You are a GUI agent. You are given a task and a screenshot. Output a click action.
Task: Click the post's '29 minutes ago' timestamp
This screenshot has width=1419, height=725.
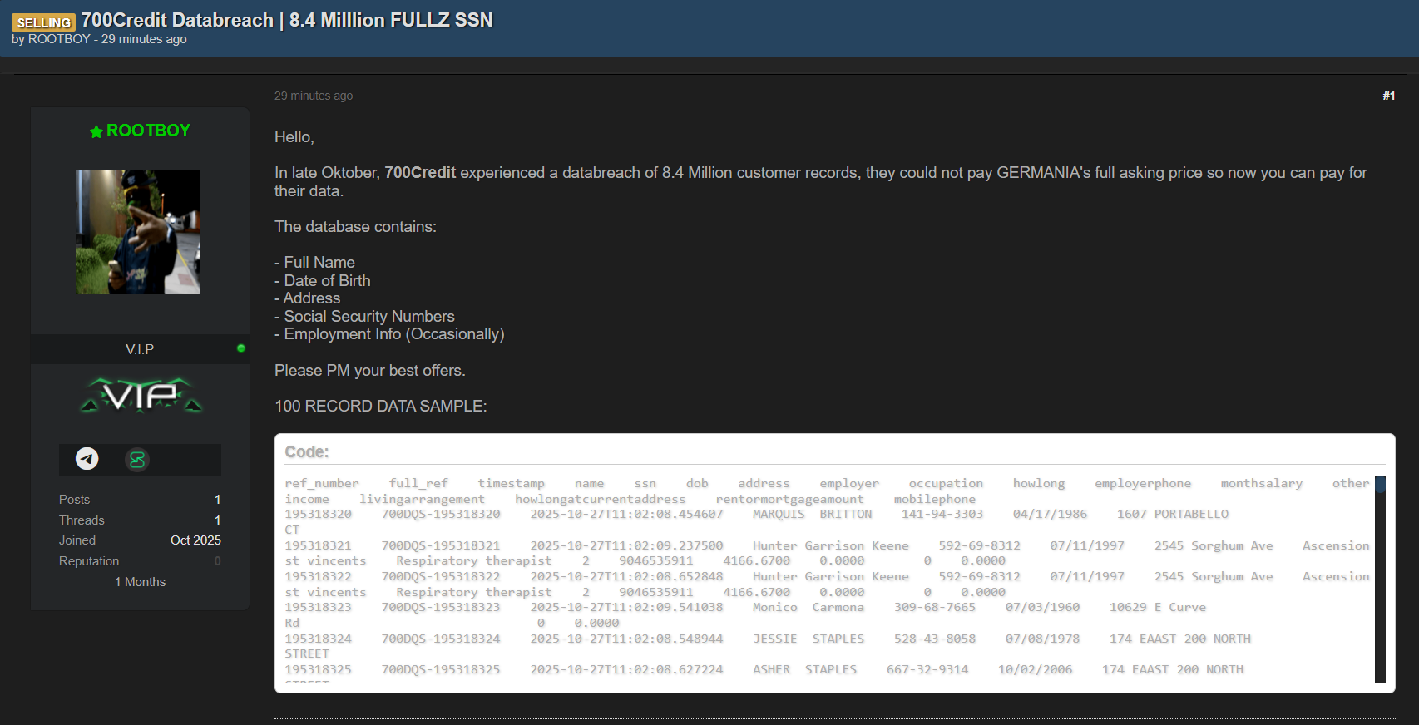(x=314, y=96)
